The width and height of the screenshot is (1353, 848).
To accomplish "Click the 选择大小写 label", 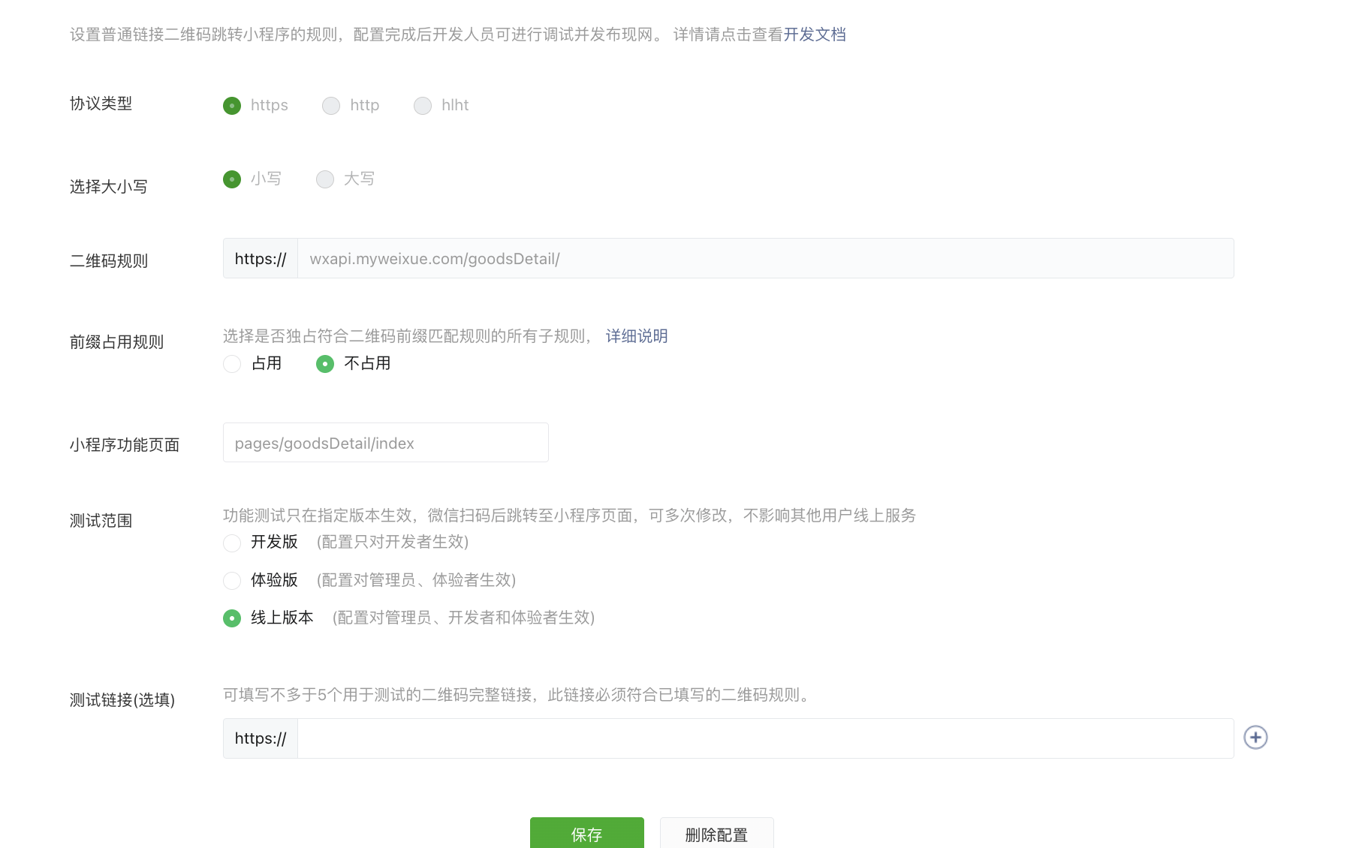I will tap(109, 187).
